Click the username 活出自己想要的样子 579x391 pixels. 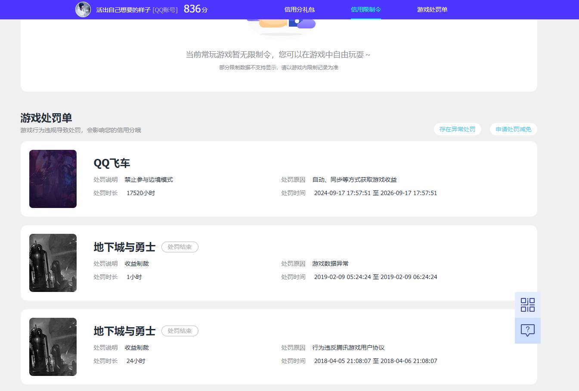(x=123, y=10)
